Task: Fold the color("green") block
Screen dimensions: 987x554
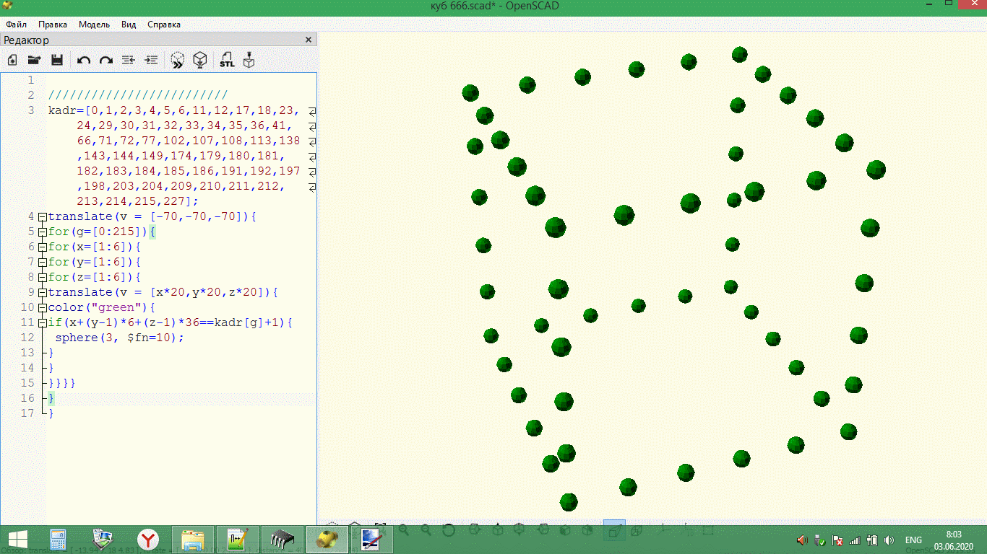Action: tap(42, 307)
